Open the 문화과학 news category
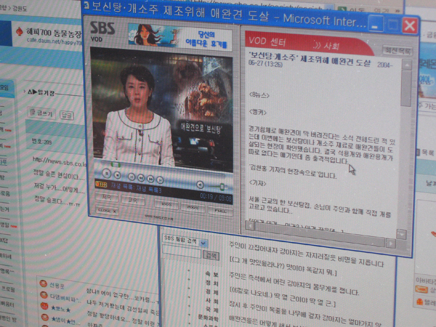This screenshot has height=327, width=436. [x=208, y=318]
